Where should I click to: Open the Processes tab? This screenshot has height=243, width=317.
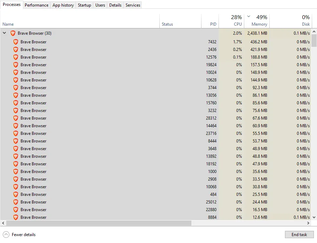tap(11, 5)
